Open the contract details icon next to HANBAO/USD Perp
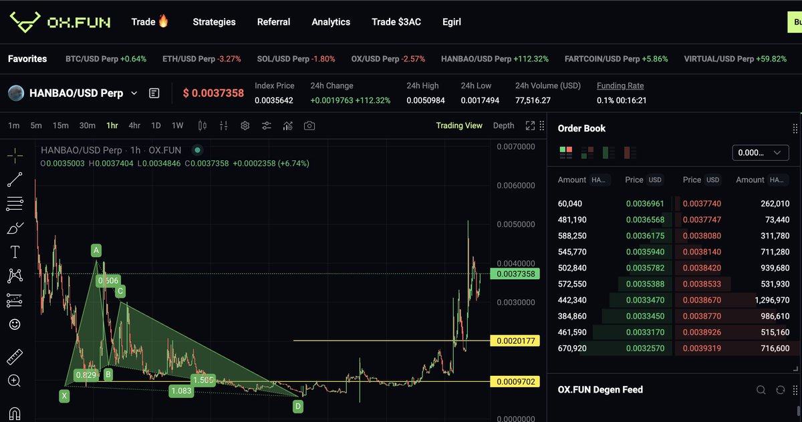The height and width of the screenshot is (422, 802). (x=154, y=93)
